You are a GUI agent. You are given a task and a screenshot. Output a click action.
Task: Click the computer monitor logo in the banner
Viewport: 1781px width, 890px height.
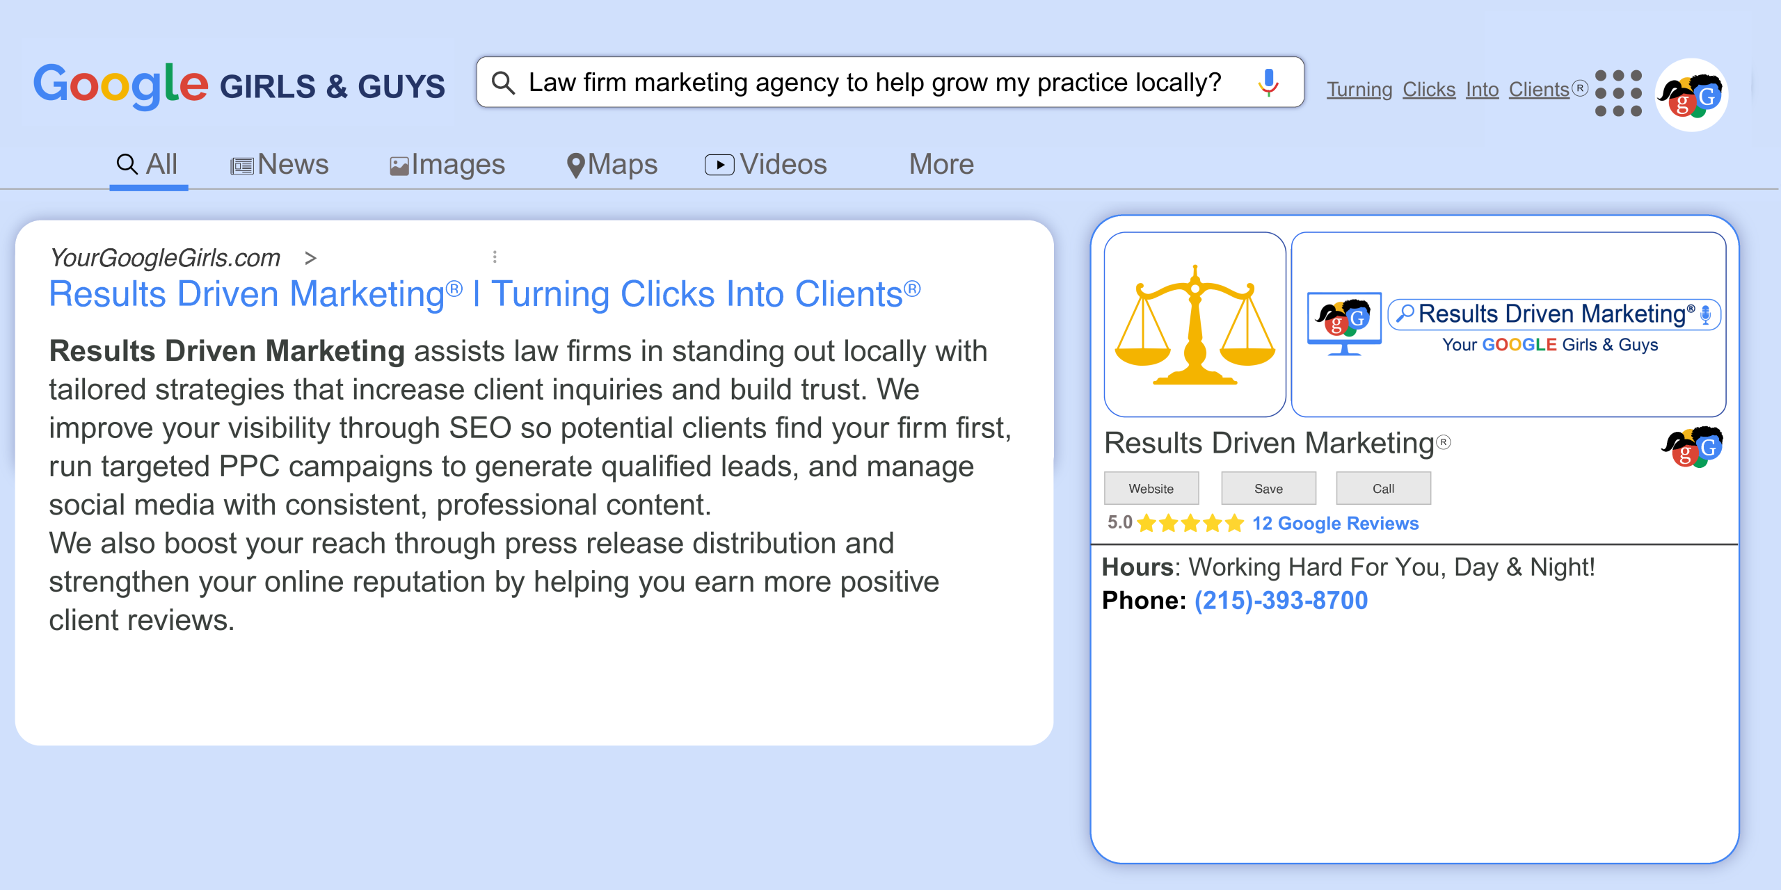pyautogui.click(x=1344, y=323)
